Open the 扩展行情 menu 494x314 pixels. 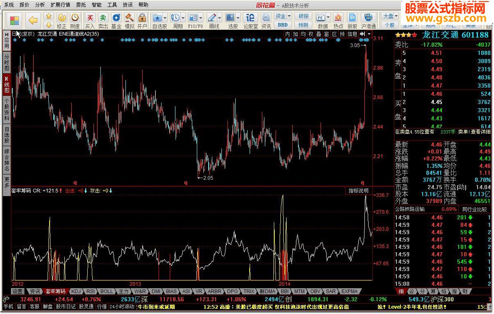click(60, 5)
